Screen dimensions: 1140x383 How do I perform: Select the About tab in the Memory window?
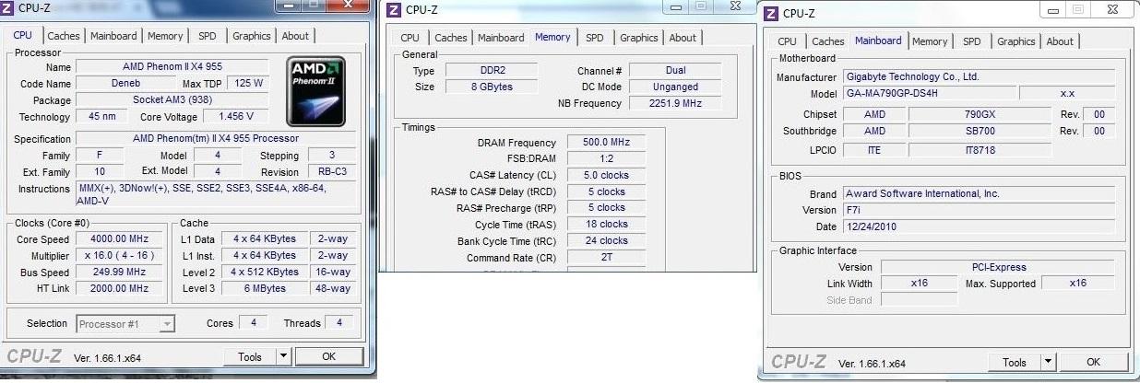tap(683, 38)
